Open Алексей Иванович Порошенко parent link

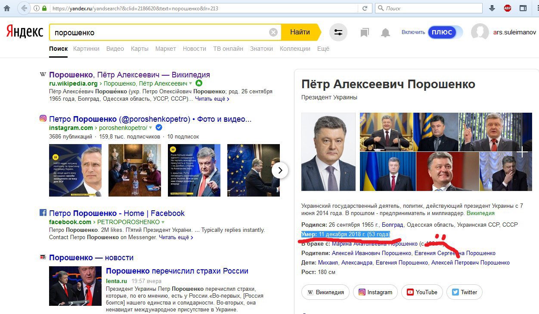click(x=372, y=253)
